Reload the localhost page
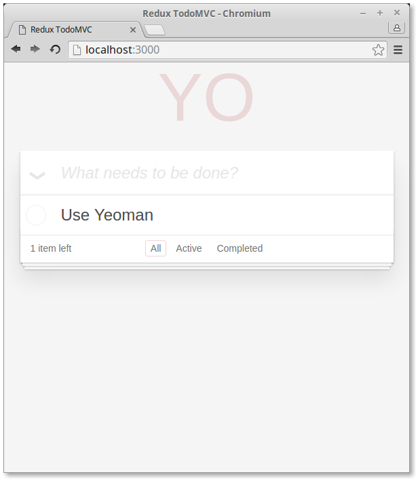 56,50
